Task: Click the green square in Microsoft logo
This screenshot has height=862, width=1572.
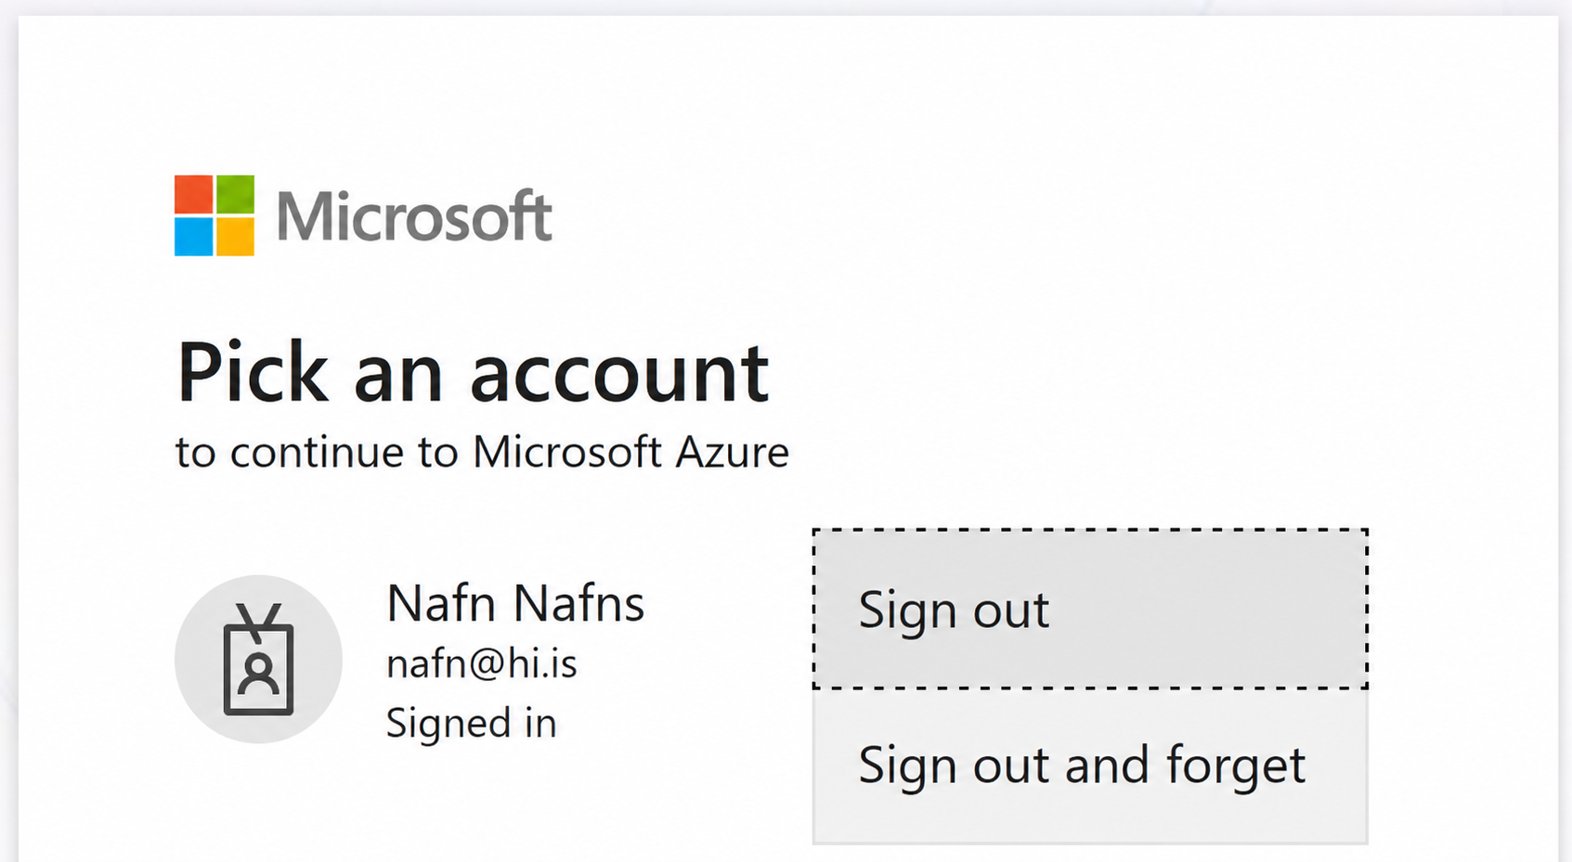Action: 235,194
